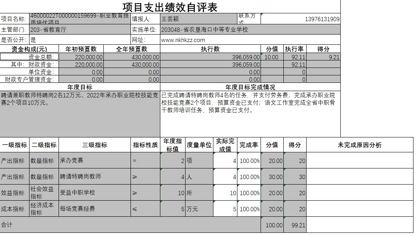This screenshot has width=417, height=236.
Task: Select the 填报人 label cell
Action: click(x=145, y=19)
